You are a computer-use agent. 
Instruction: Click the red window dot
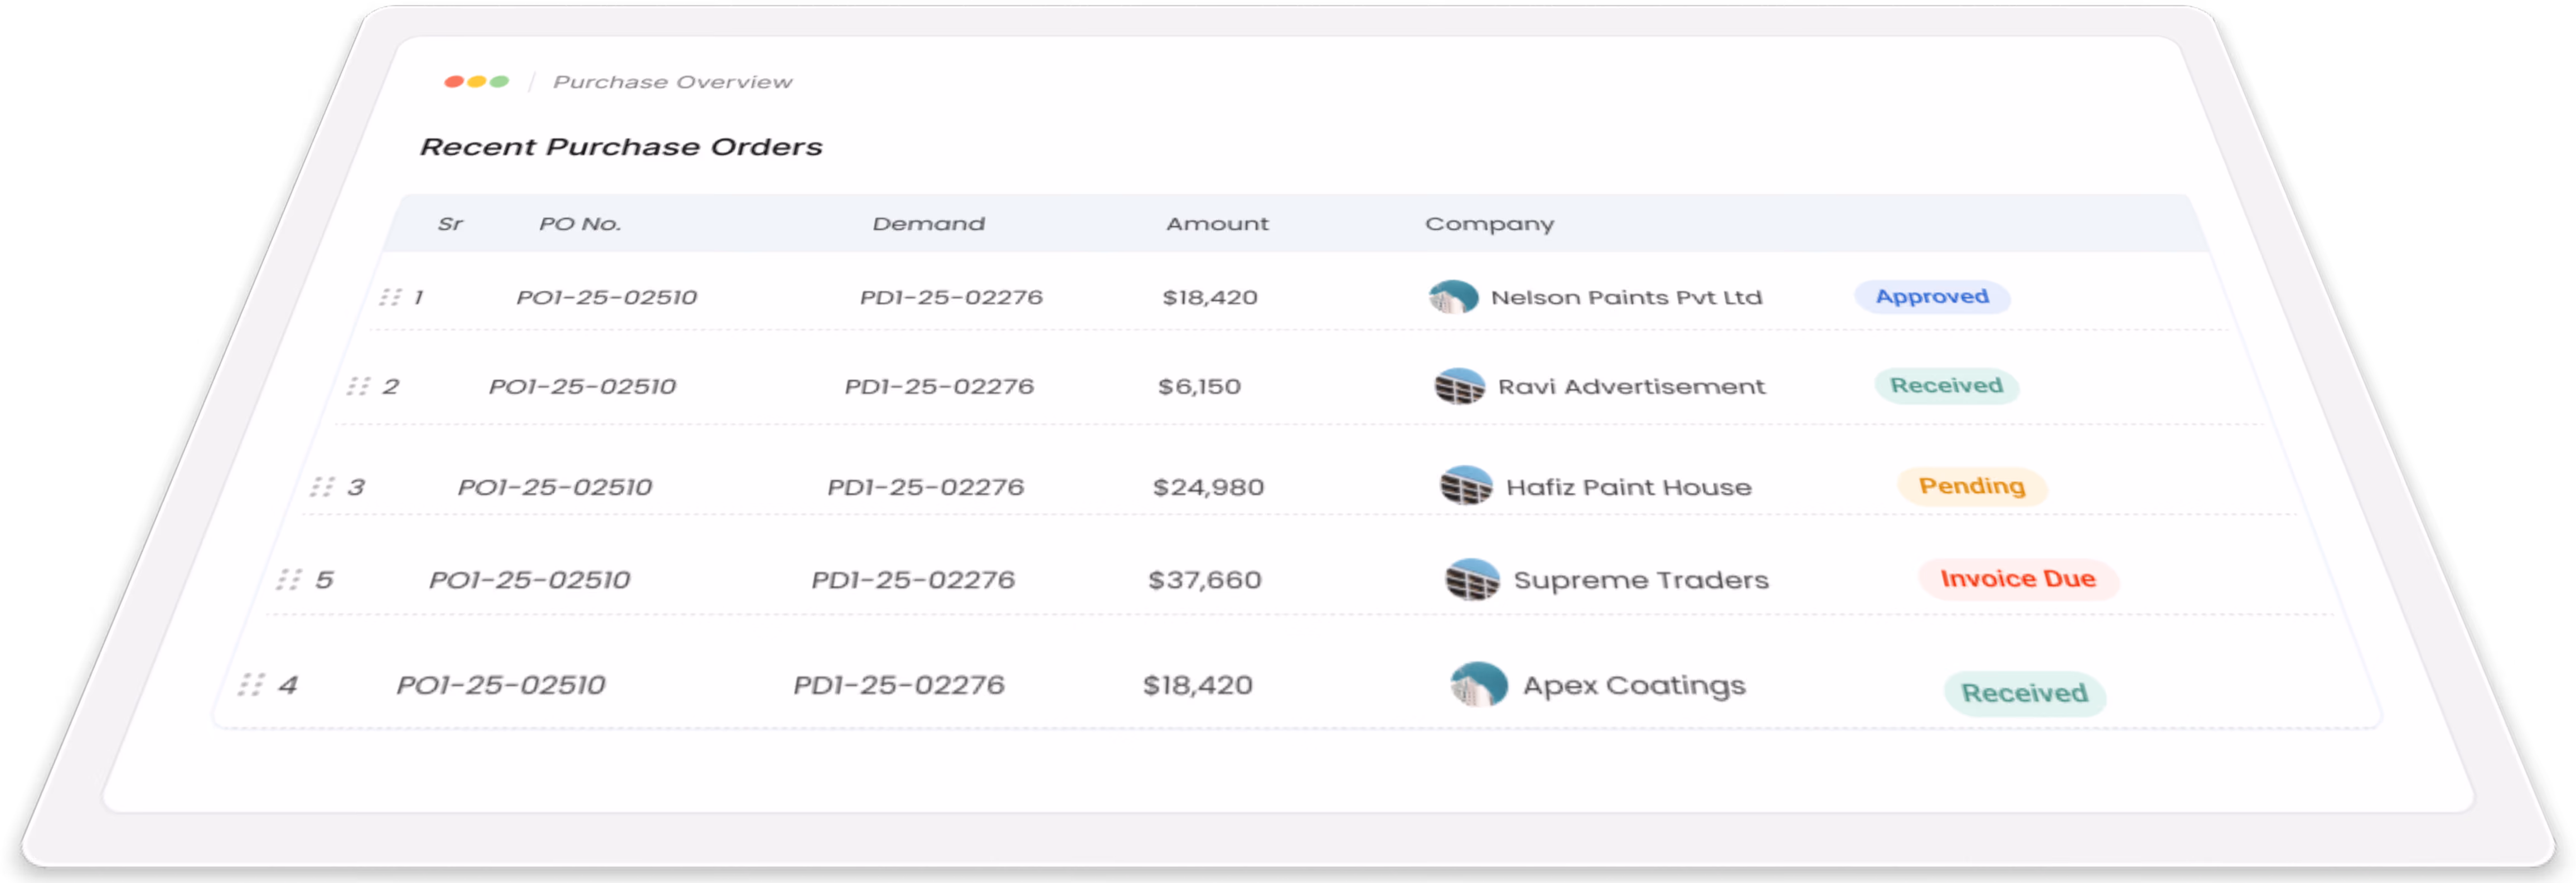(453, 82)
